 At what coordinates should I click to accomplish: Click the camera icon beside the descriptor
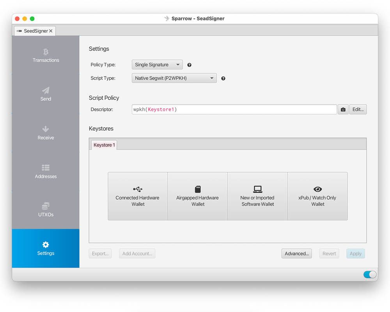tap(343, 110)
